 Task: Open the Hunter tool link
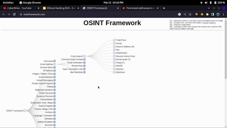point(119,43)
